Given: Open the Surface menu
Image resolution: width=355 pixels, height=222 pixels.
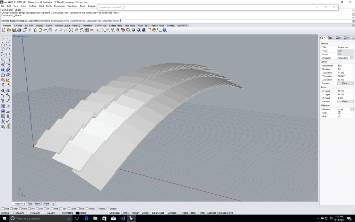Looking at the screenshot, I should [x=33, y=6].
